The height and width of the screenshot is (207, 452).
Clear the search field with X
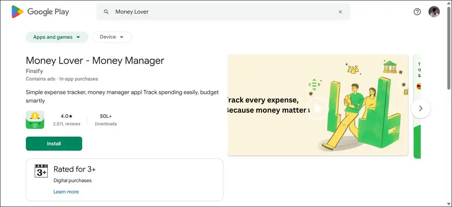[340, 12]
